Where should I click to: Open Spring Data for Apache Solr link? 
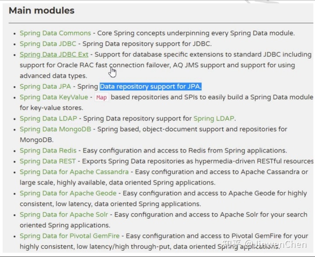64,215
